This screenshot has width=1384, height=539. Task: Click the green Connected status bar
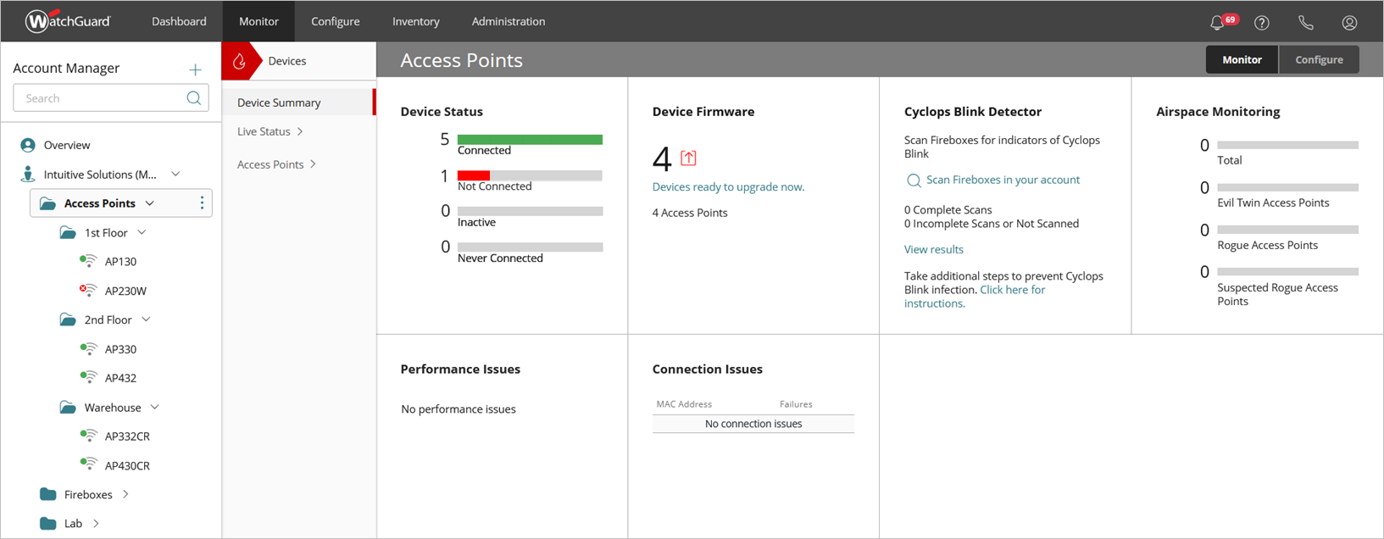click(x=530, y=140)
